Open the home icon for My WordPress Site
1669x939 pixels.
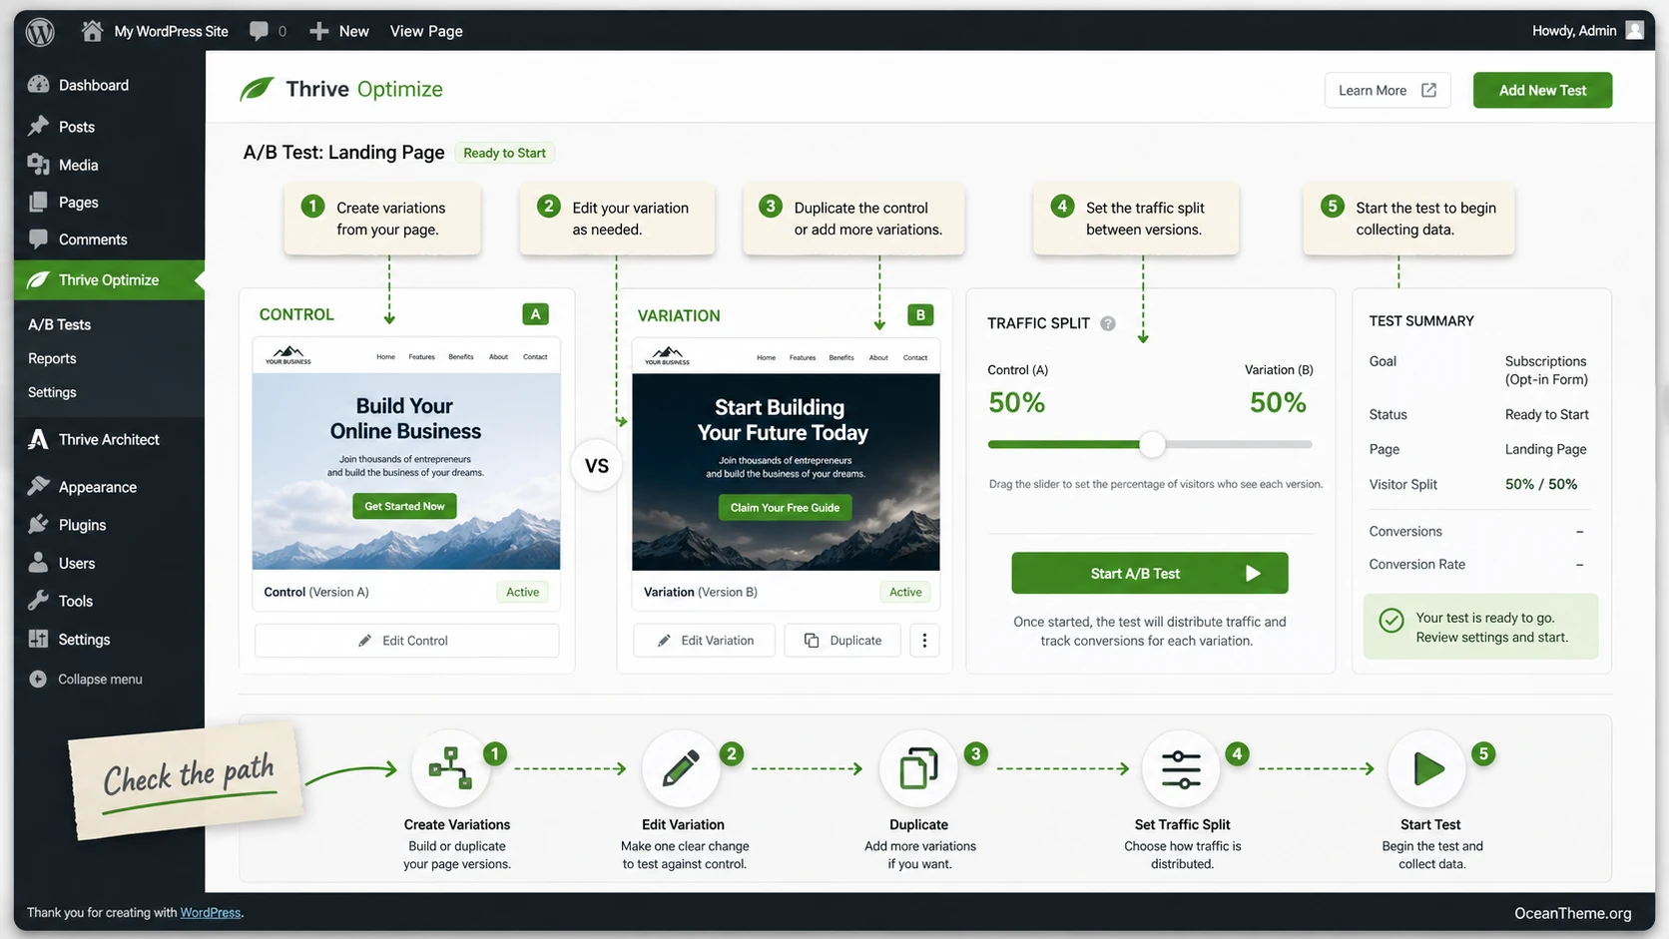coord(92,31)
